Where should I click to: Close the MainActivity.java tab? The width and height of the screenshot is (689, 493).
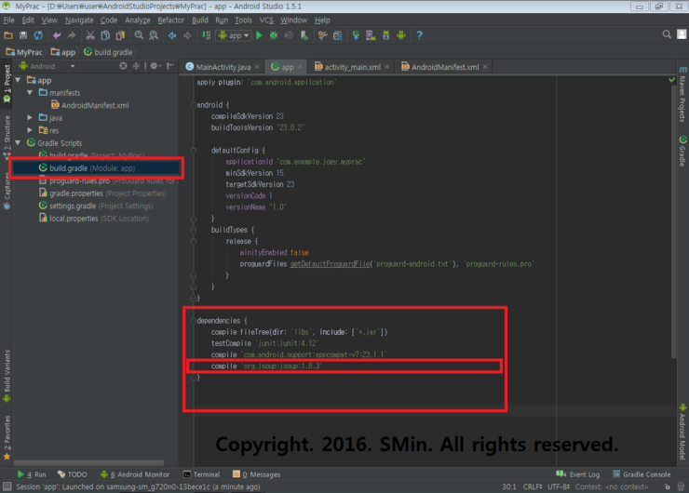pyautogui.click(x=257, y=67)
